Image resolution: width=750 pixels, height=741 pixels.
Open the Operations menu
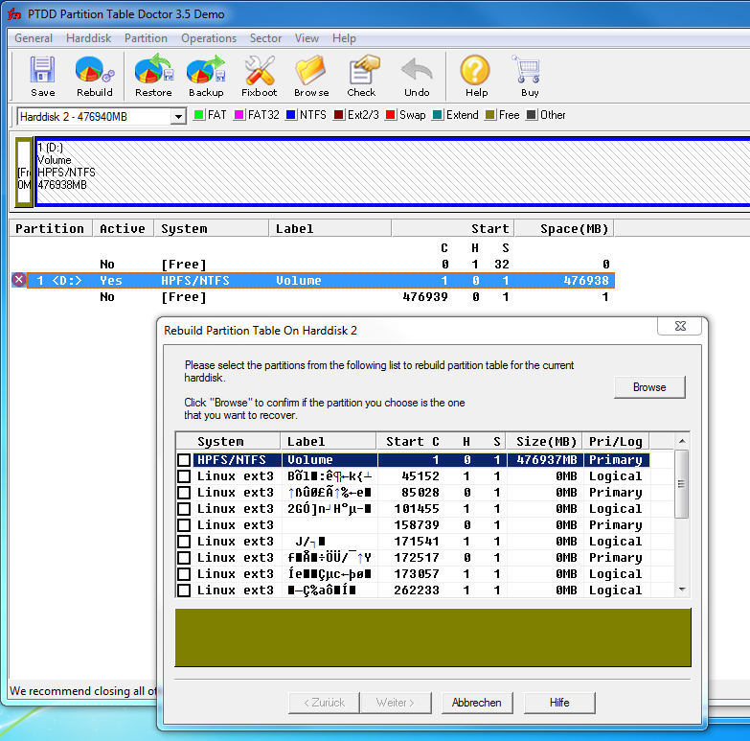[x=209, y=38]
